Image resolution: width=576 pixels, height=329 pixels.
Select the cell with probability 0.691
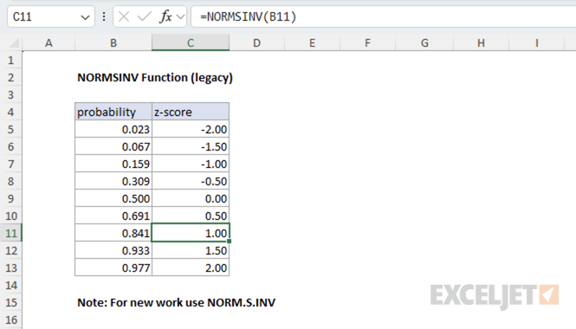[x=113, y=216]
